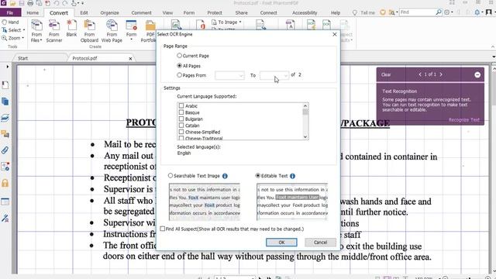Check the Basque language box
Image resolution: width=496 pixels, height=279 pixels.
pyautogui.click(x=181, y=112)
